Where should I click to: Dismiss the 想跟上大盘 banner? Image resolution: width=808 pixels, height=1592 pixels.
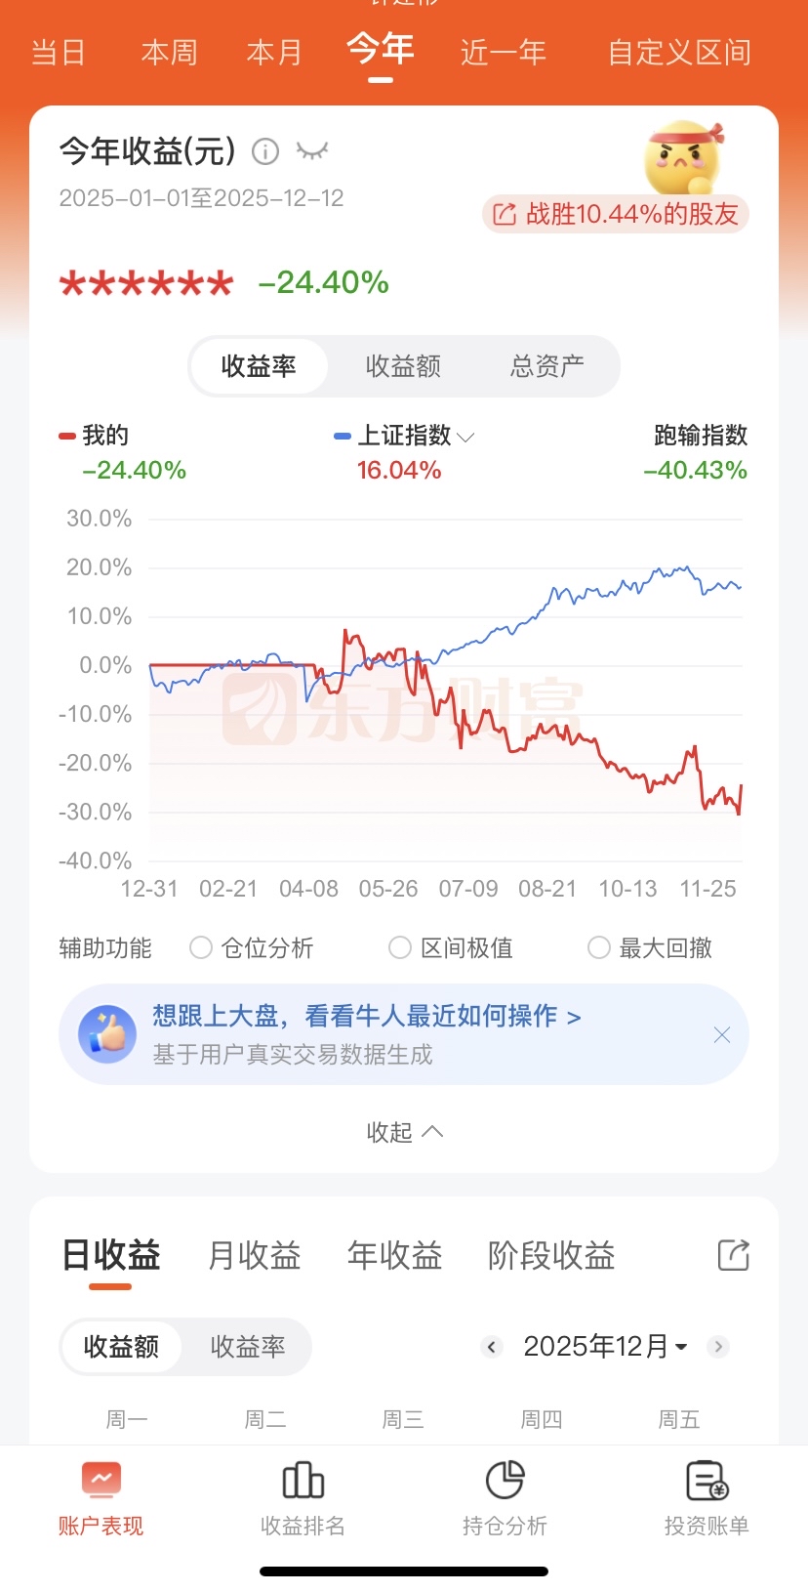[x=722, y=1035]
